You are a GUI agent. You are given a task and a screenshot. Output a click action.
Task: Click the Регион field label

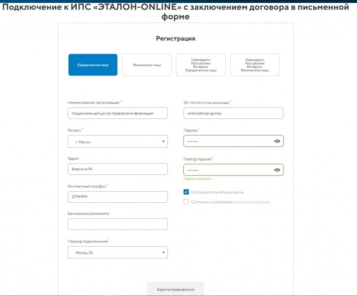click(x=74, y=130)
